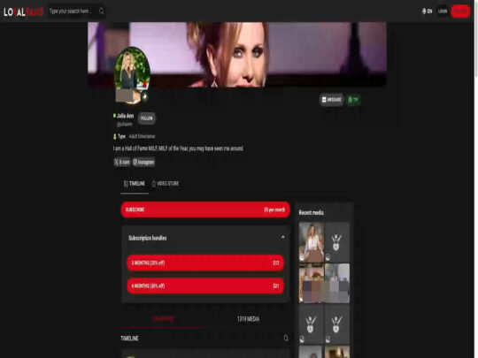Open locked media tile beside first thumbnail
Image resolution: width=478 pixels, height=358 pixels.
[337, 242]
